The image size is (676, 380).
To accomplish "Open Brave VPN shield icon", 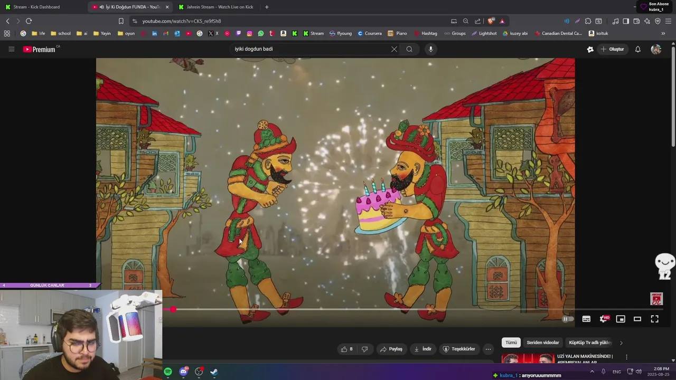I will pos(658,21).
